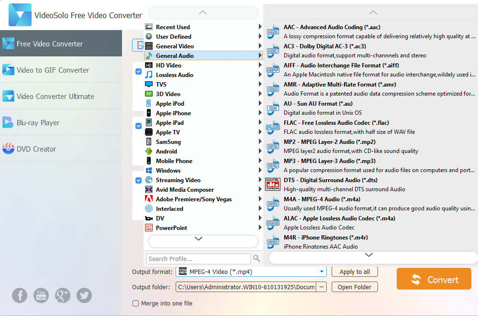Click the Output folder path field
The height and width of the screenshot is (316, 478).
click(x=246, y=287)
